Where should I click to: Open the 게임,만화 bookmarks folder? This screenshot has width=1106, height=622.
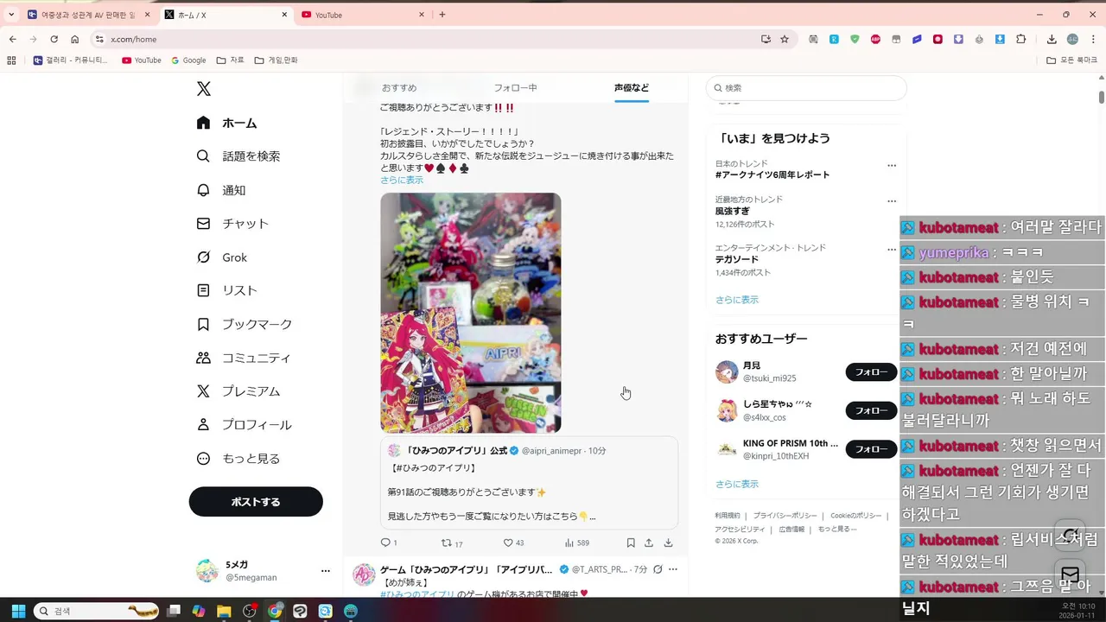(276, 60)
